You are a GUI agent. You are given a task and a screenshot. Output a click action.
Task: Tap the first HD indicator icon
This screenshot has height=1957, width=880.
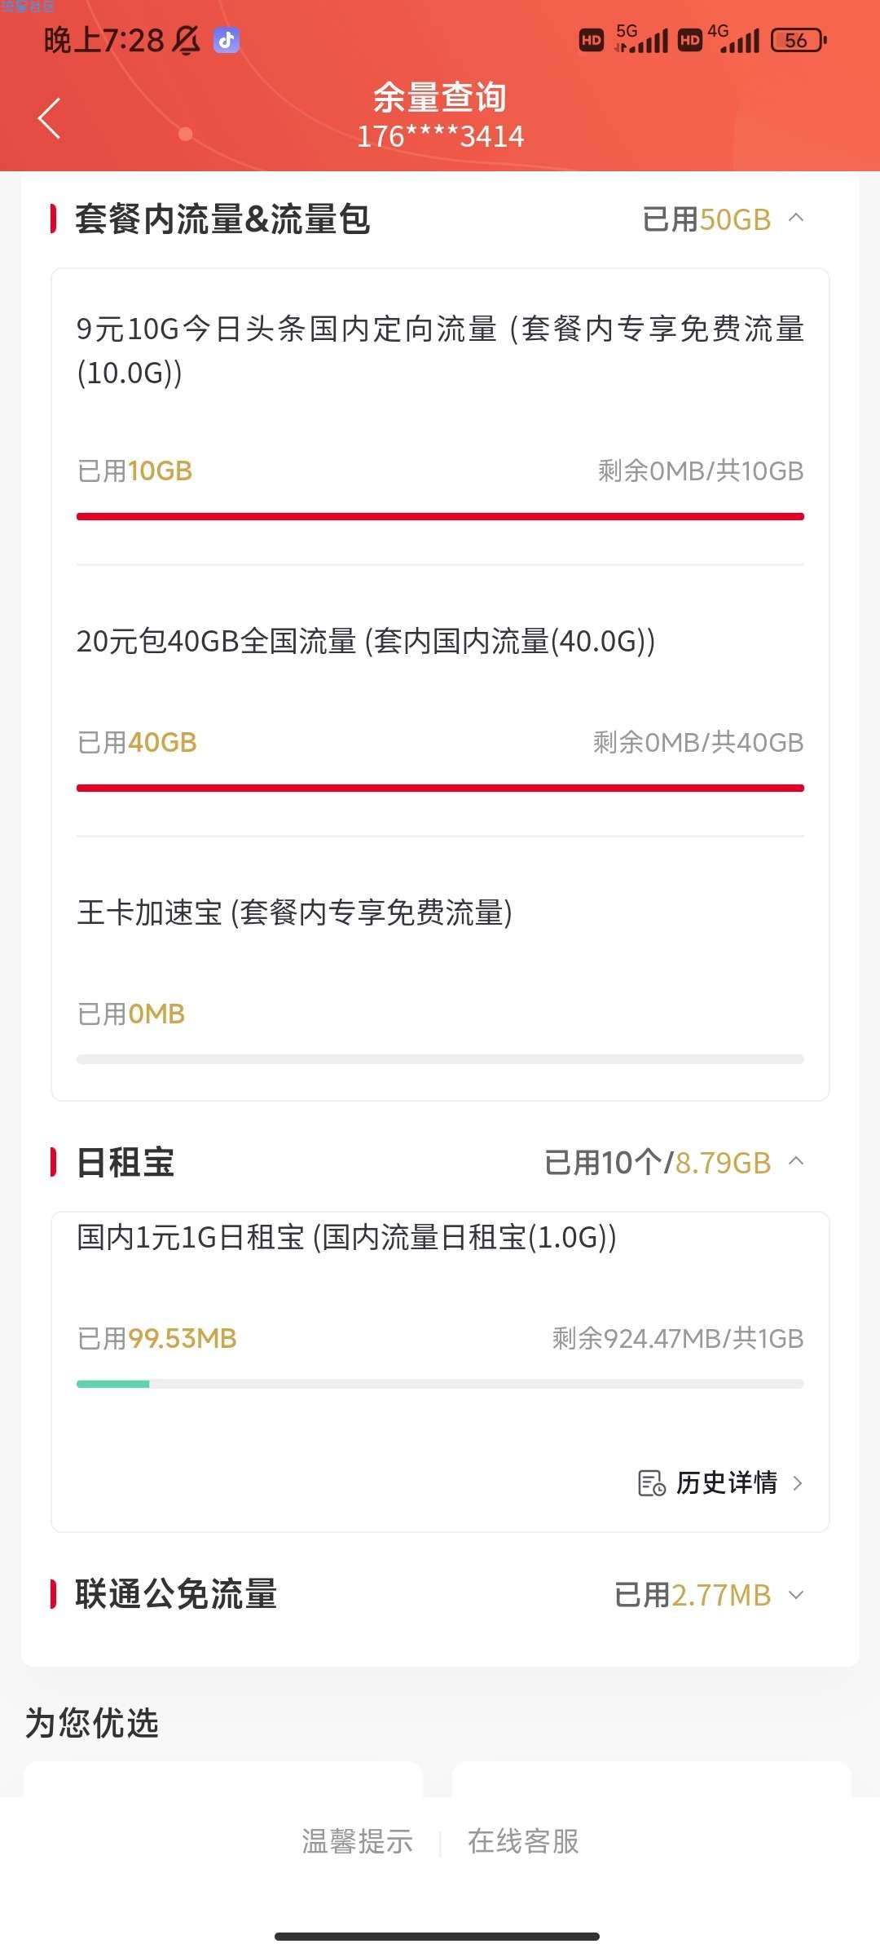tap(592, 40)
